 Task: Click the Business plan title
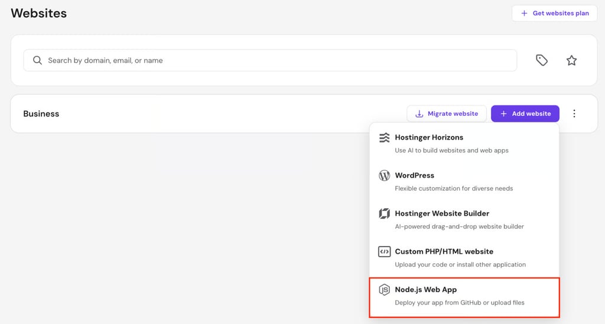pyautogui.click(x=41, y=114)
